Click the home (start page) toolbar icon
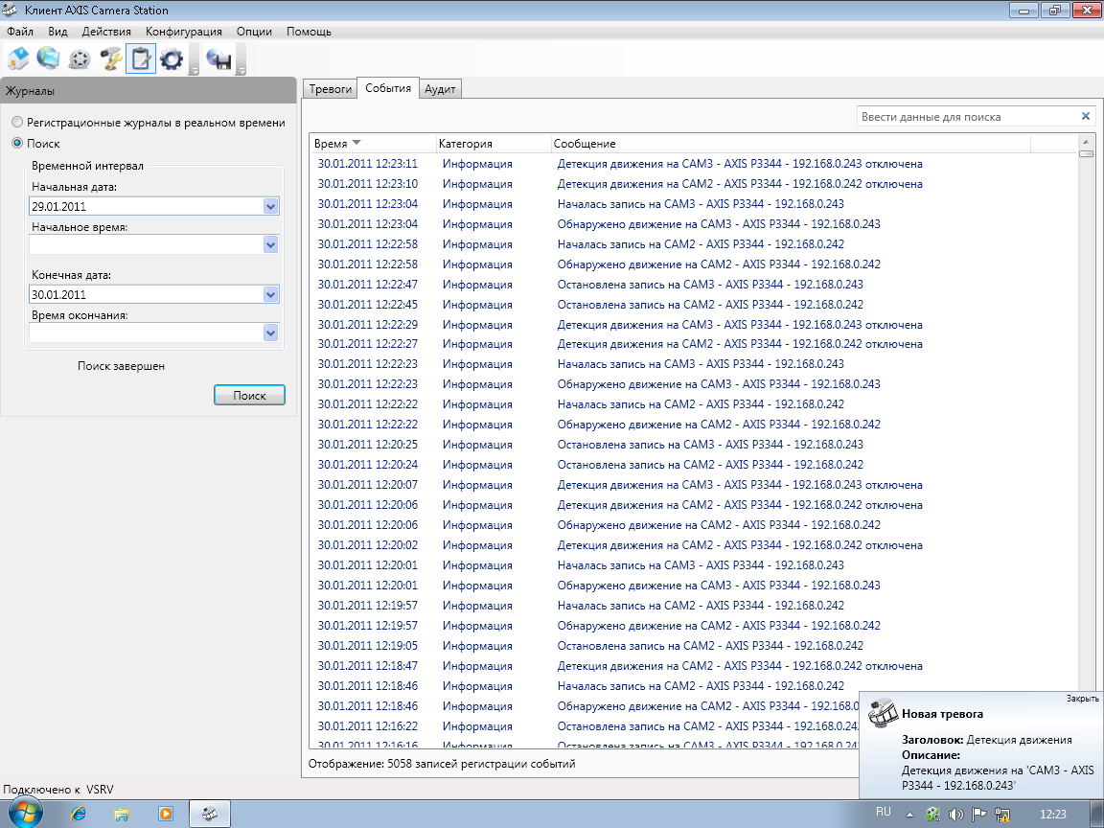 [18, 58]
